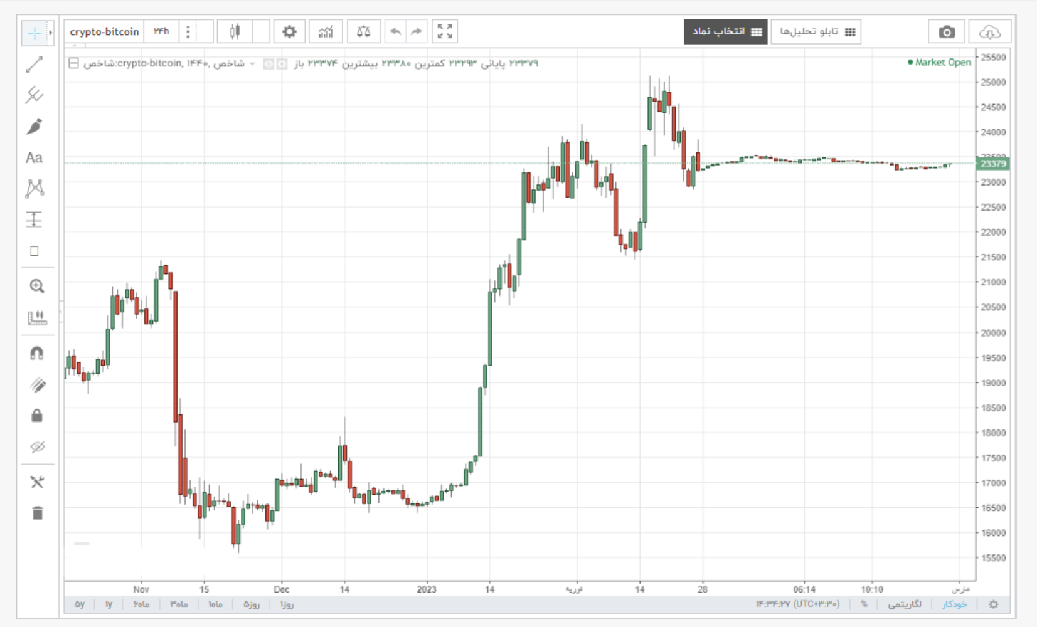Open the three-dot interval menu

[x=188, y=31]
